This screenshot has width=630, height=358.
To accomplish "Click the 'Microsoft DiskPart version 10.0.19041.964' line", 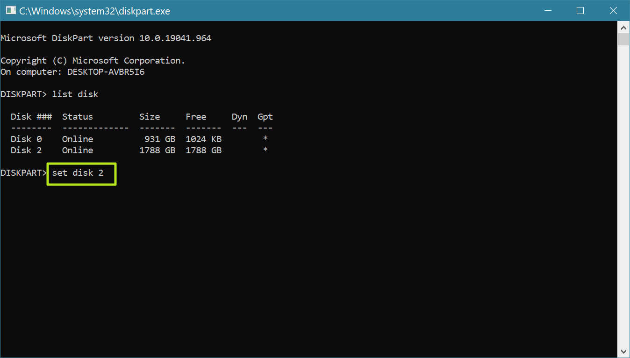I will click(106, 38).
